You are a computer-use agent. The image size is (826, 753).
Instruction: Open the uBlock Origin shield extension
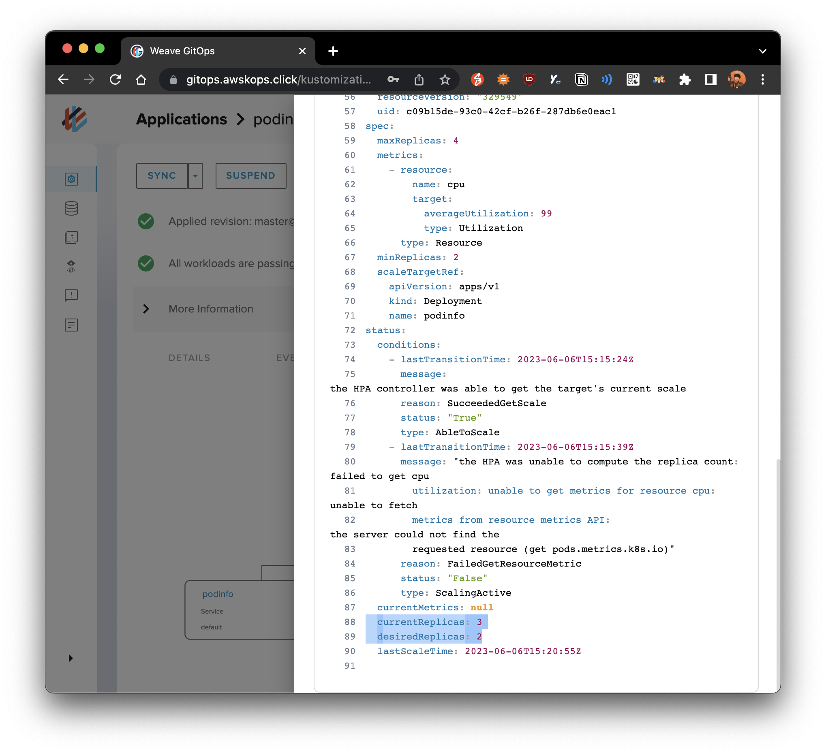[529, 79]
